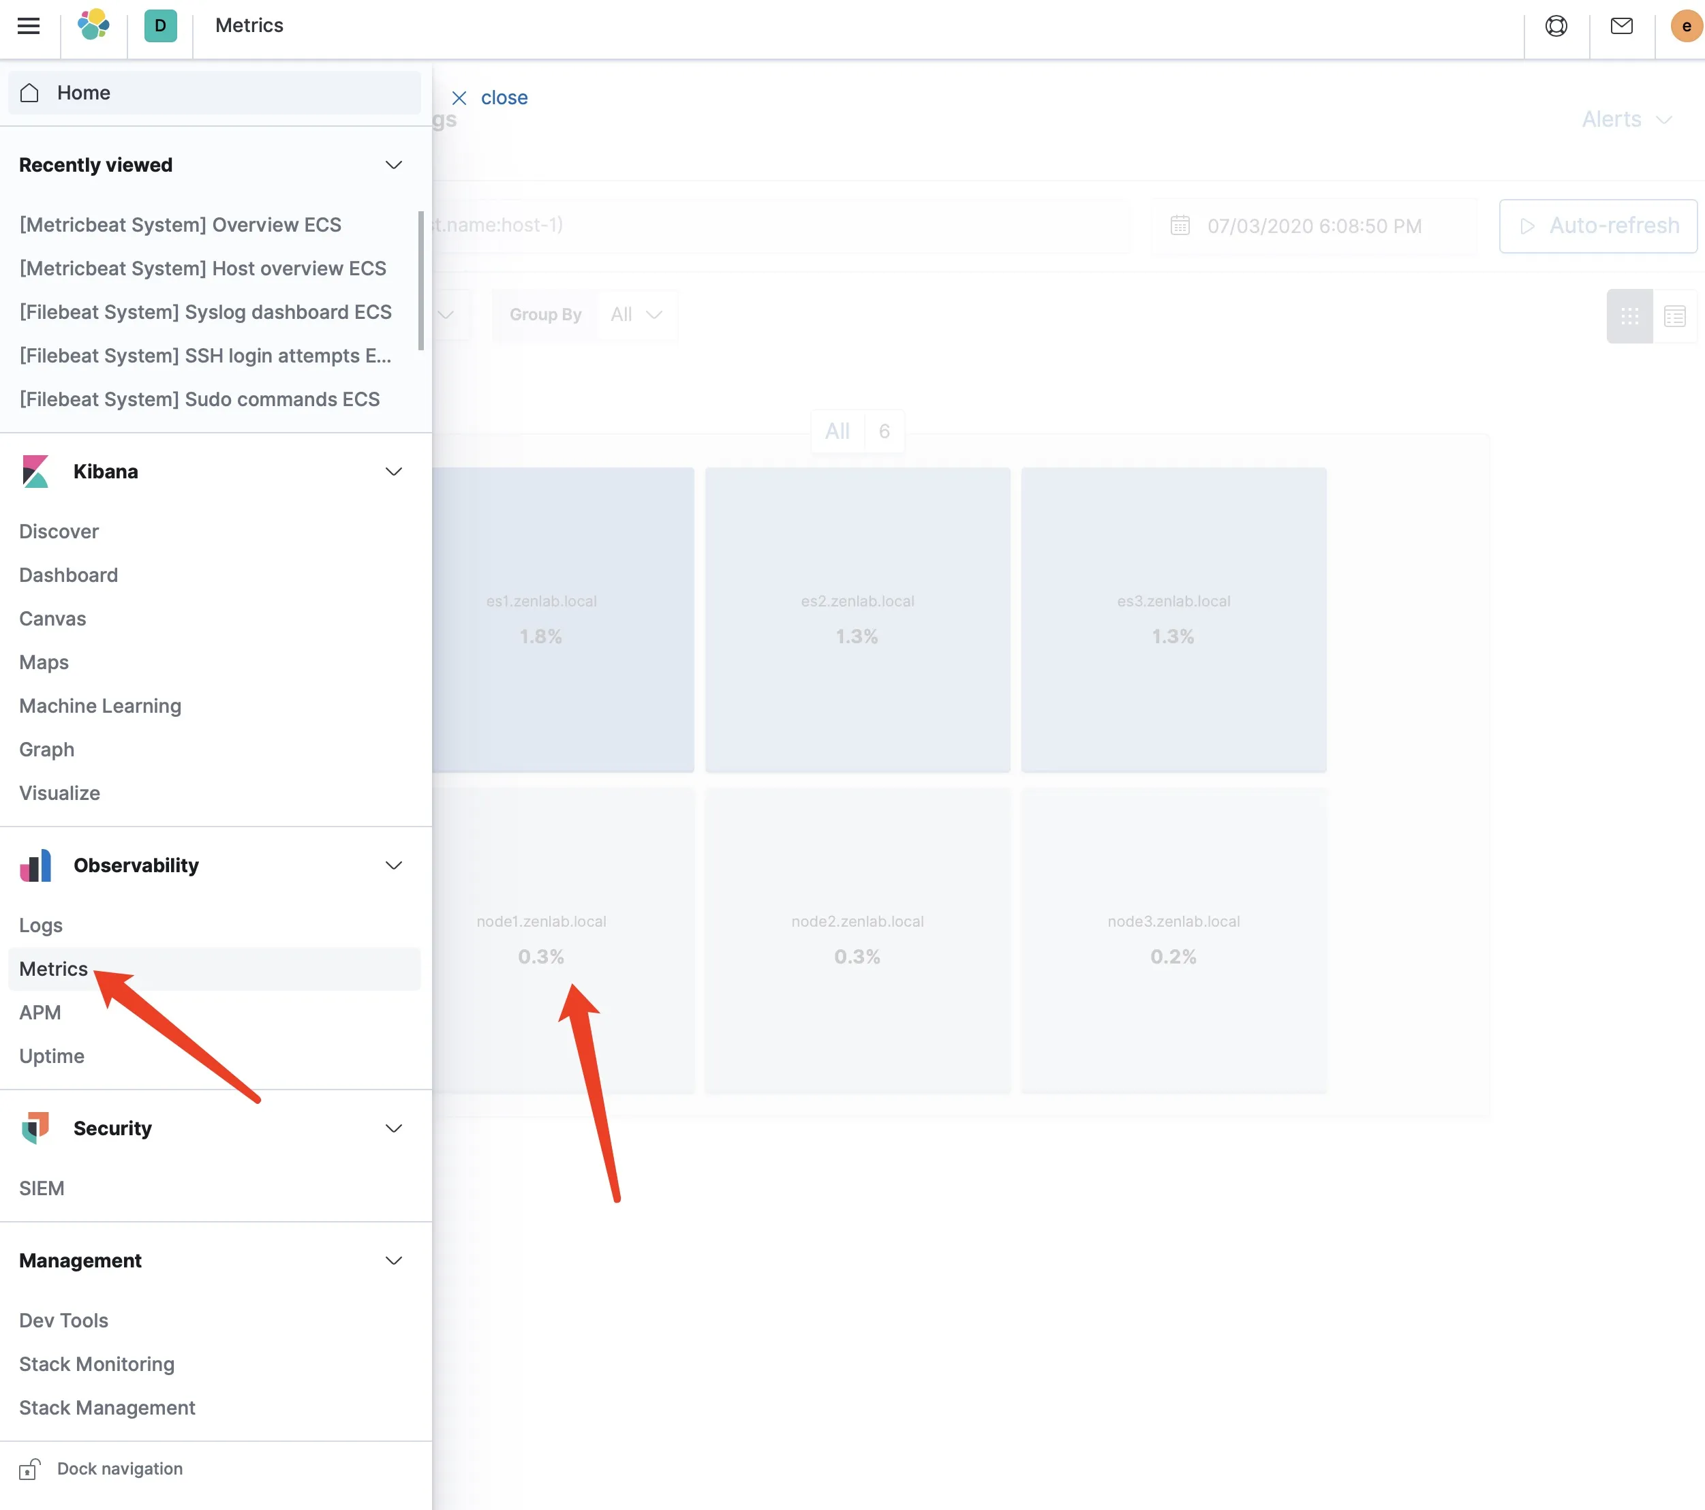Image resolution: width=1705 pixels, height=1510 pixels.
Task: Collapse the Observability section chevron
Action: (394, 865)
